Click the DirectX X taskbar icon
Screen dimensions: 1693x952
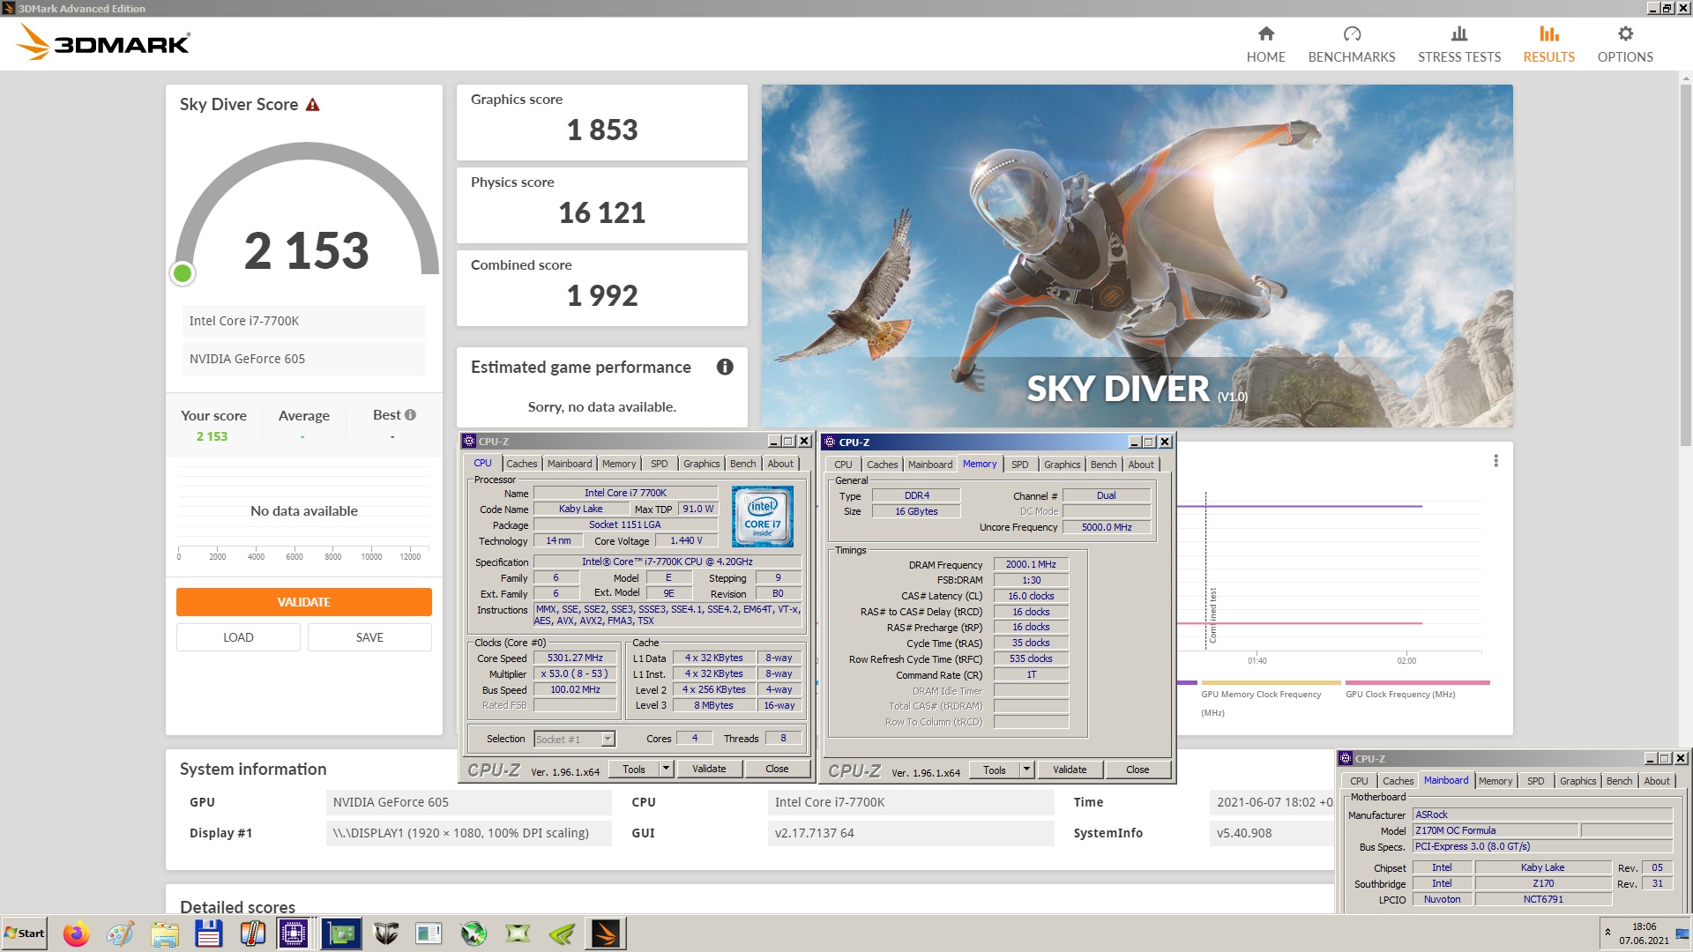point(518,933)
